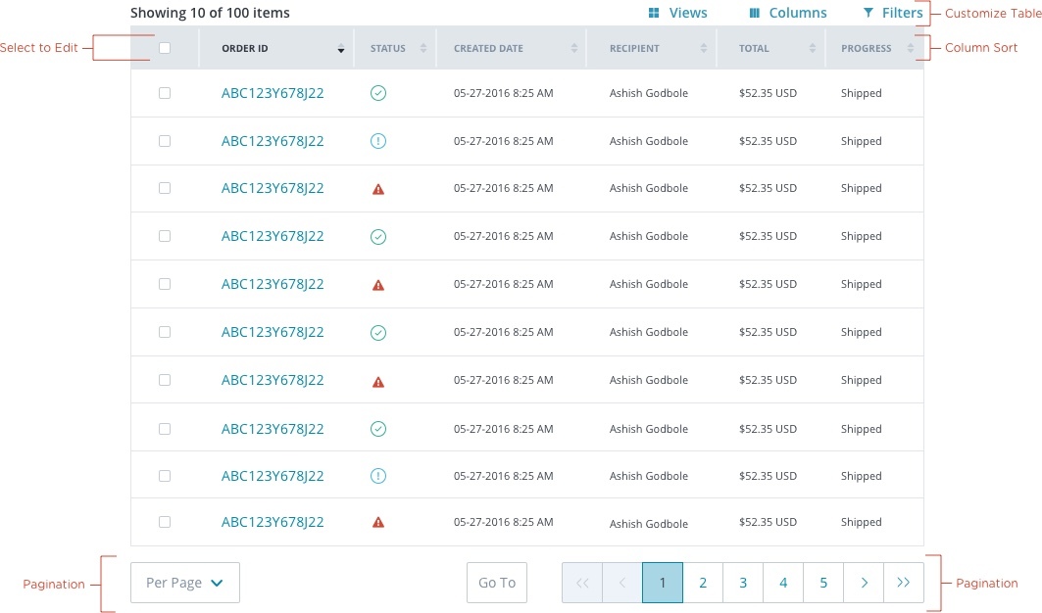The height and width of the screenshot is (613, 1042).
Task: Toggle the select-all checkbox in header
Action: tap(165, 48)
